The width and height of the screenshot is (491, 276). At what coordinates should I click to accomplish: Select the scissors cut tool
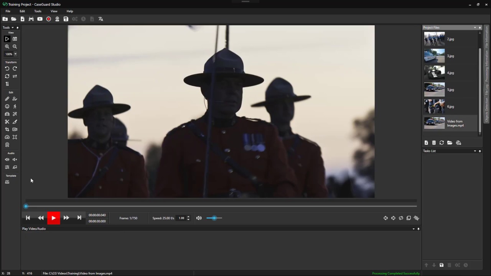pos(7,122)
